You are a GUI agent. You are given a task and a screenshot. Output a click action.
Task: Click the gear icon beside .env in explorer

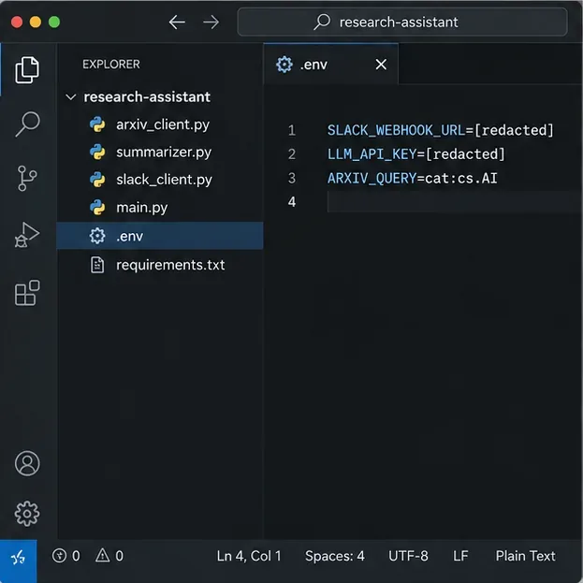97,236
